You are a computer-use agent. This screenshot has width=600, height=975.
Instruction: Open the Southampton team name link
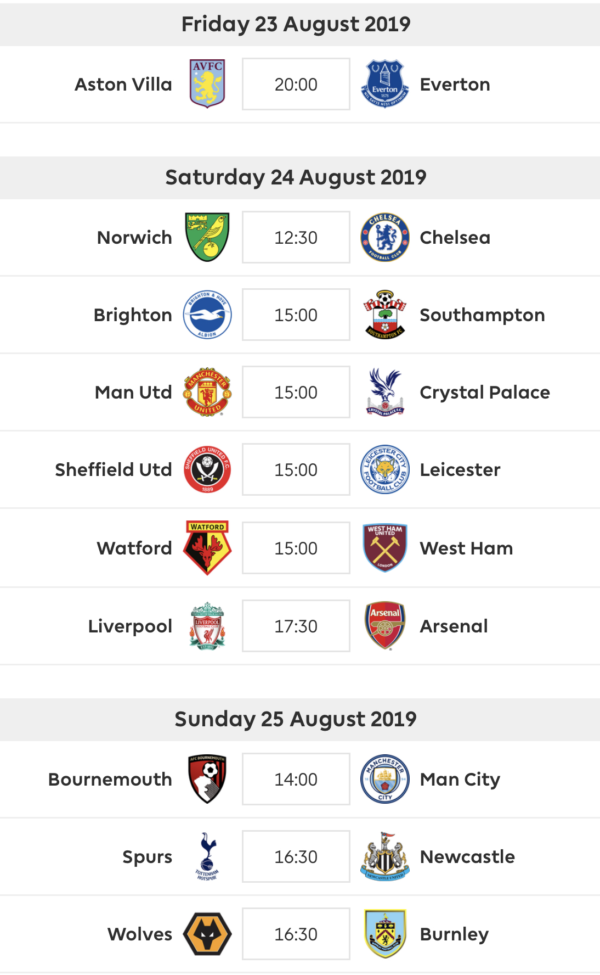(482, 315)
